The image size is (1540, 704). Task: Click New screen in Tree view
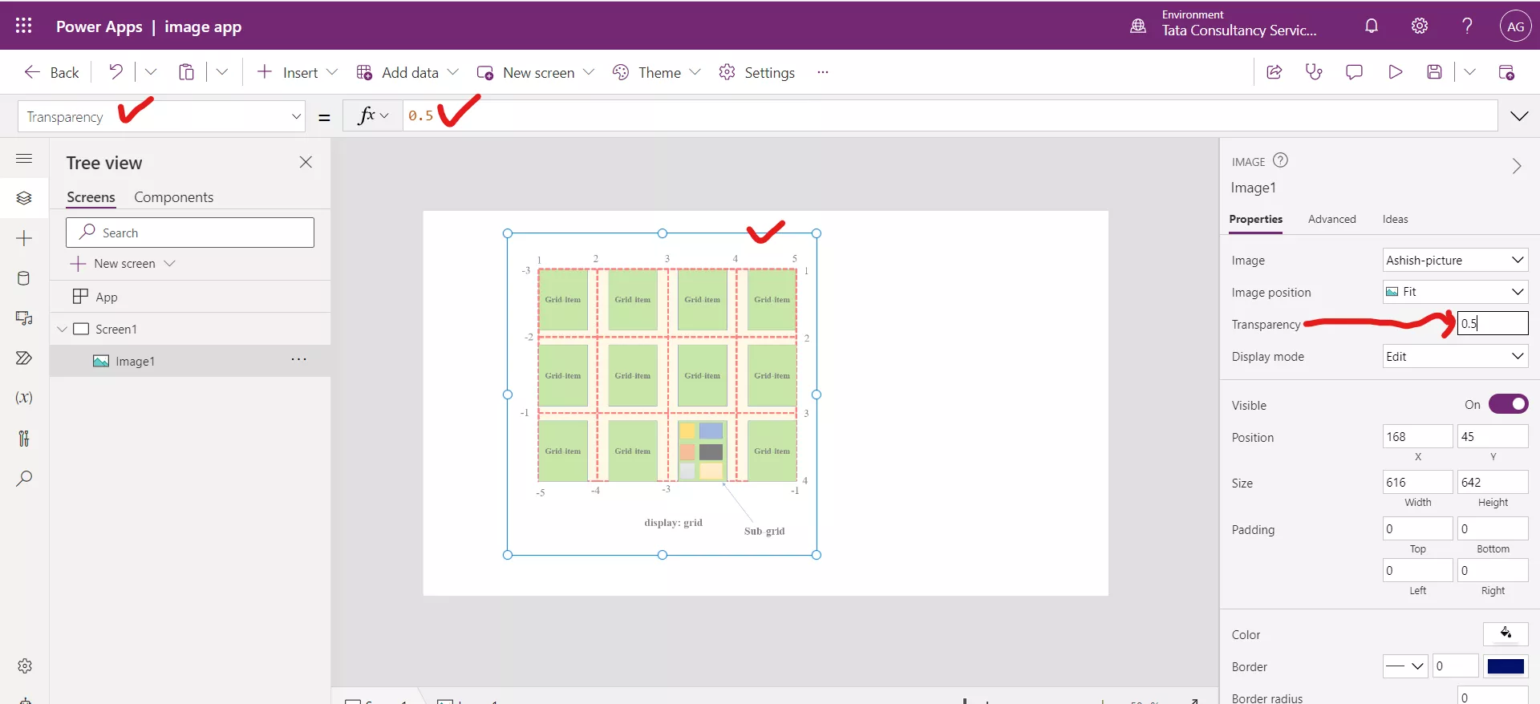point(123,264)
